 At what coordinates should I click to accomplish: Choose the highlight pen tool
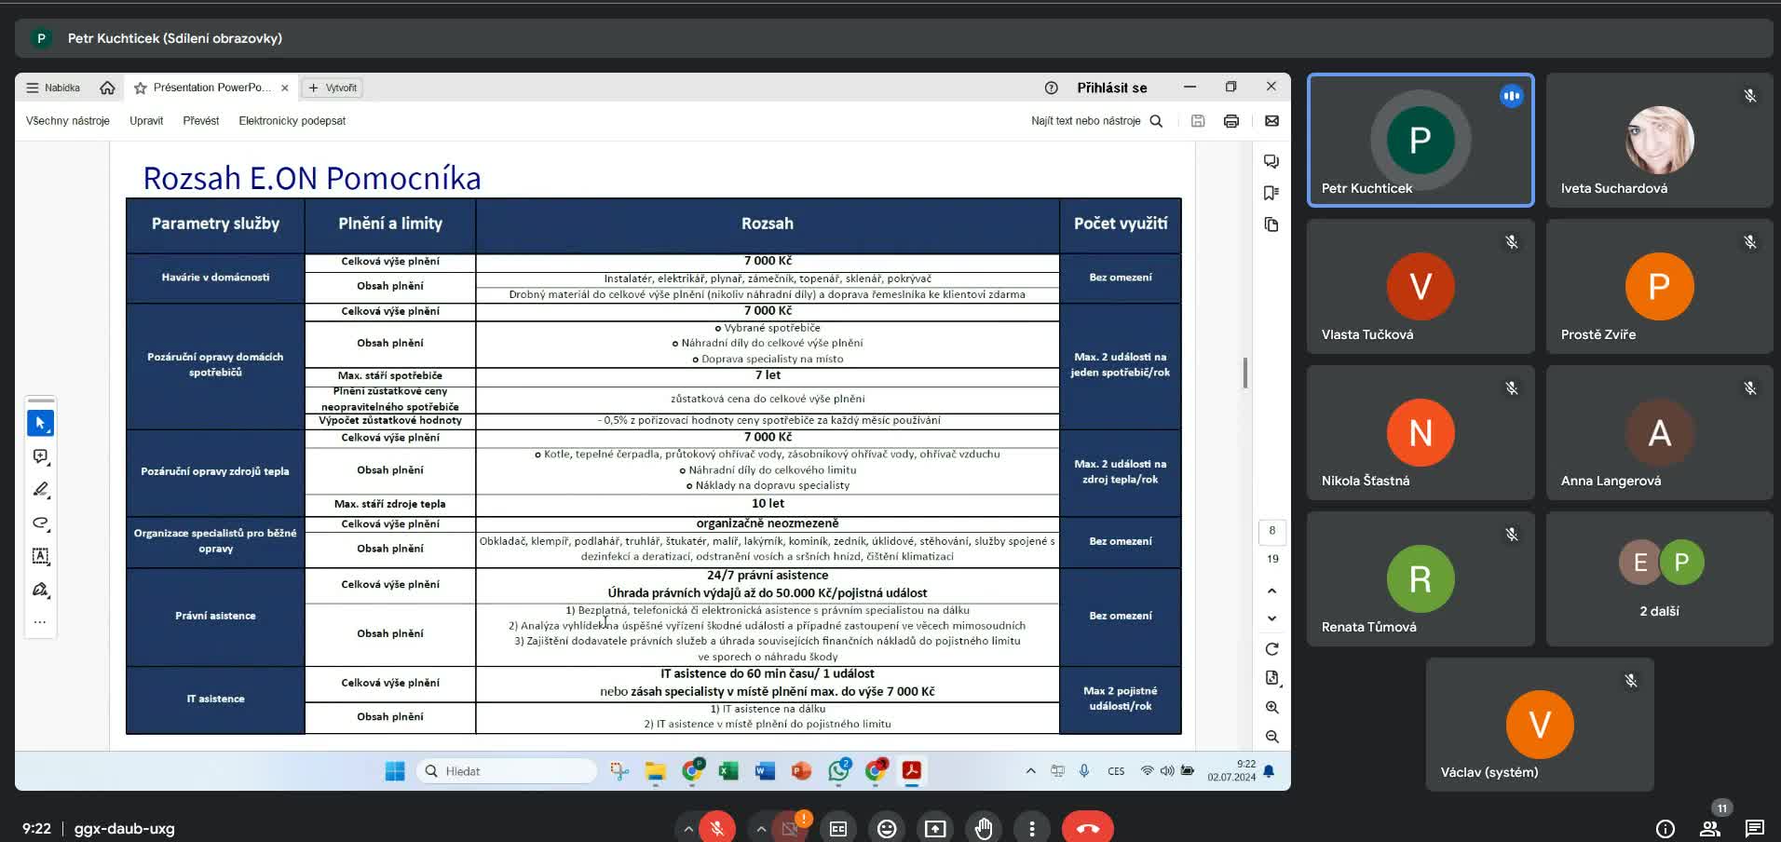[x=40, y=489]
